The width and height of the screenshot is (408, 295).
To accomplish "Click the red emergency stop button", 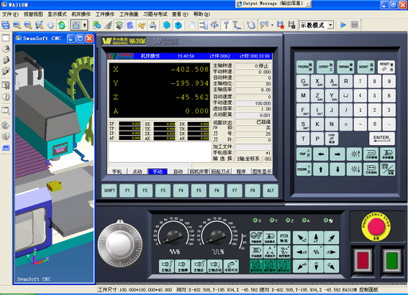I will point(376,226).
